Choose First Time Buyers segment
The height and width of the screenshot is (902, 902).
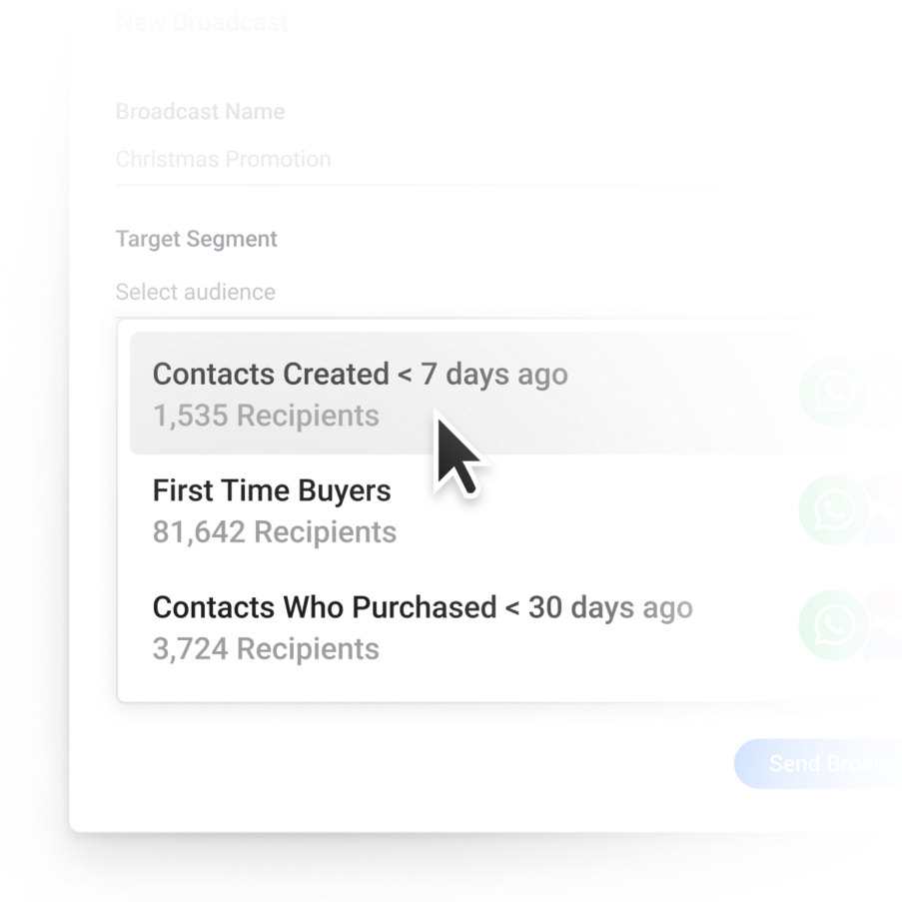[516, 510]
